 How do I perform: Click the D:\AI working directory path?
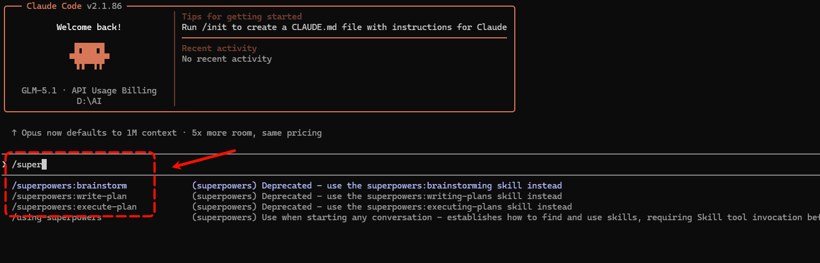coord(89,101)
